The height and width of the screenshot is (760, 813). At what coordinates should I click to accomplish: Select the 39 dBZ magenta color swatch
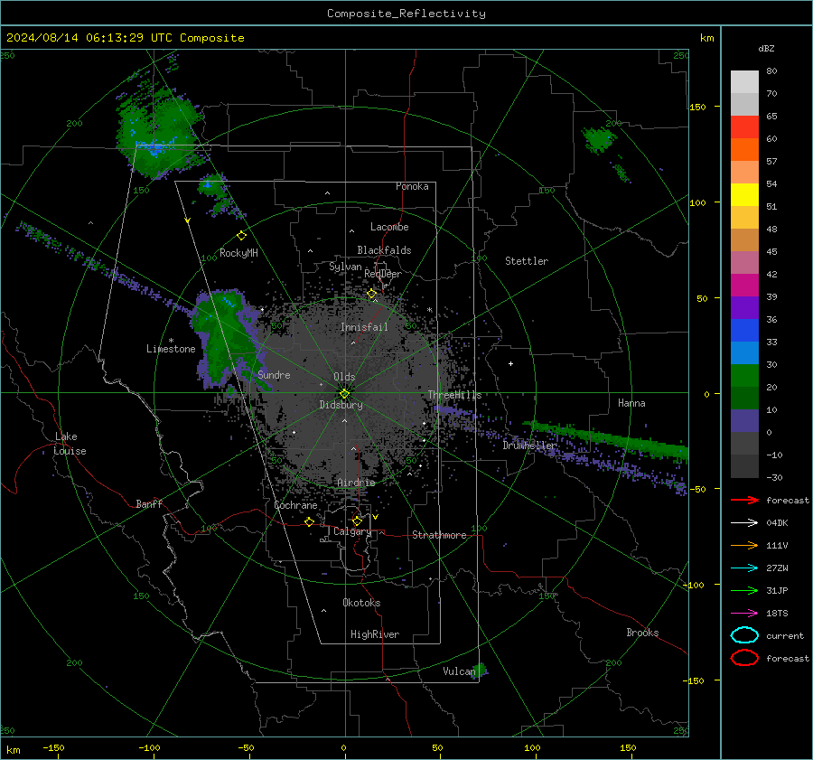point(744,286)
